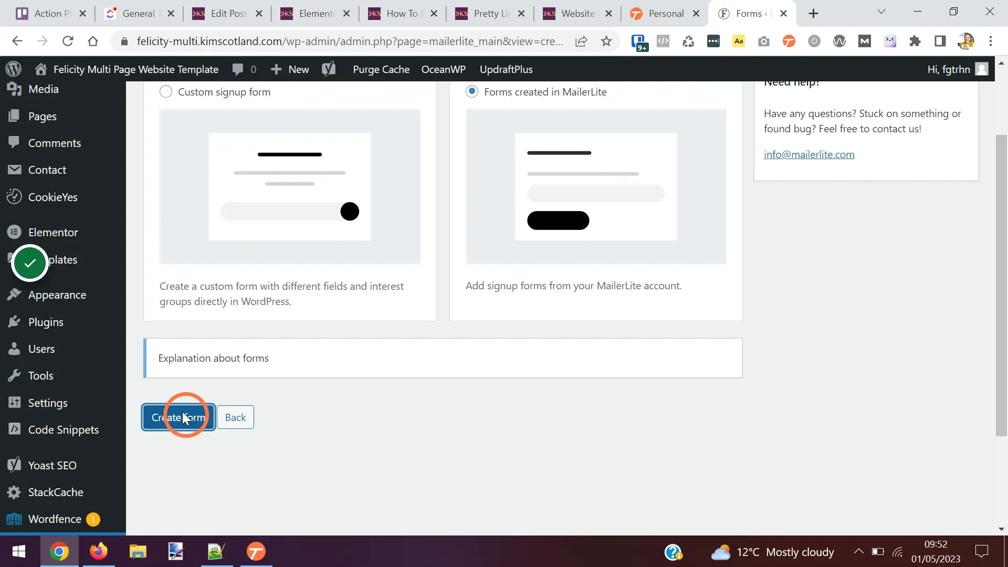Show hidden system tray icons
1008x567 pixels.
858,551
